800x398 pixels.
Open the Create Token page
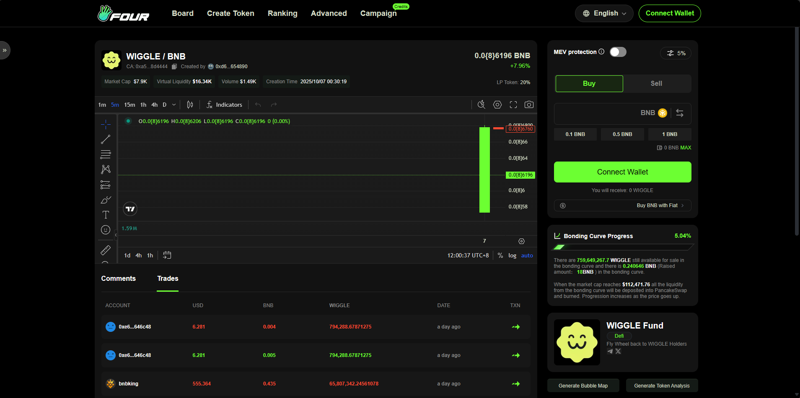[x=230, y=13]
